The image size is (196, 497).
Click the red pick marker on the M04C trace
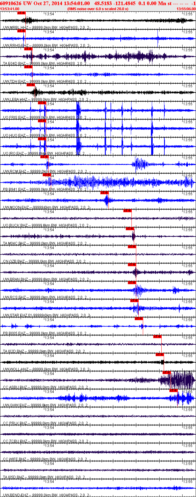point(130,229)
